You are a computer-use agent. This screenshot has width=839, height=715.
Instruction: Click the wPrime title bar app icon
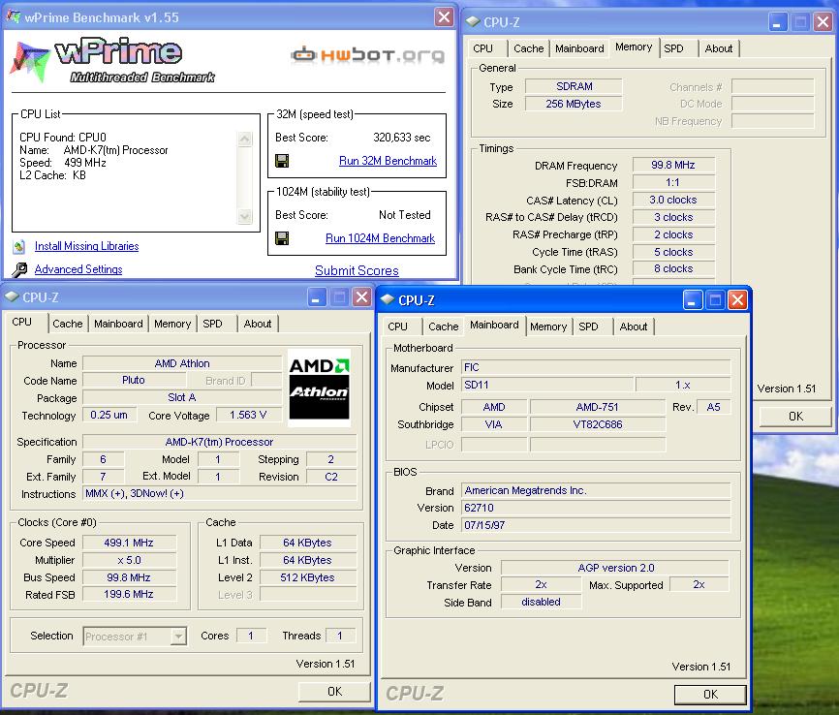click(x=14, y=17)
